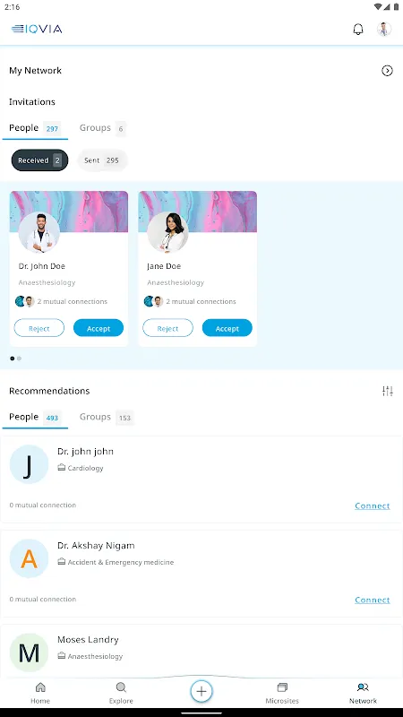Reject Jane Doe's invitation
Image resolution: width=403 pixels, height=717 pixels.
[167, 328]
